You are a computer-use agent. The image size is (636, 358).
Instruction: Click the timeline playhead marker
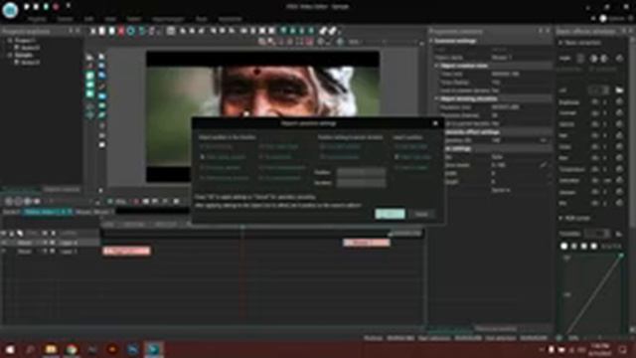(242, 227)
